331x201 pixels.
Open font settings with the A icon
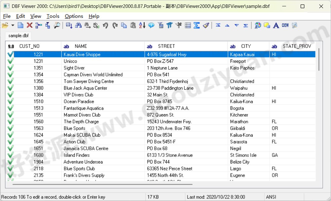click(276, 26)
